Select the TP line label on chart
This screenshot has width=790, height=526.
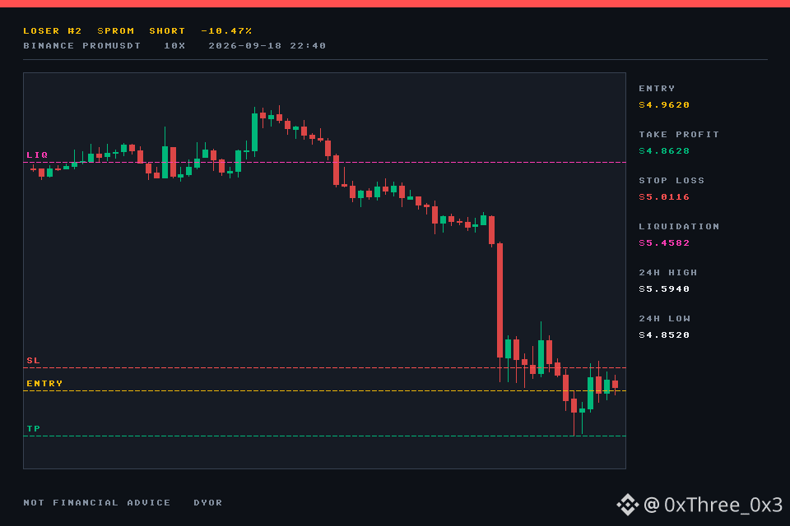coord(33,429)
